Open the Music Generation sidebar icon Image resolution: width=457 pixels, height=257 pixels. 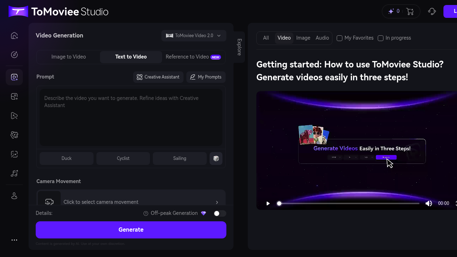pyautogui.click(x=14, y=173)
